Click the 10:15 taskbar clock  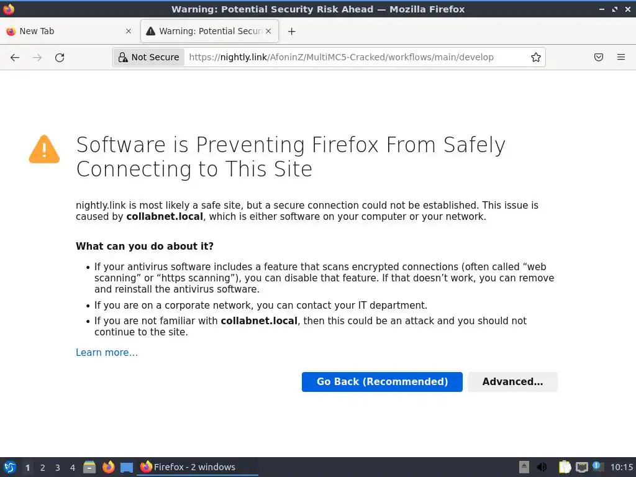[621, 467]
